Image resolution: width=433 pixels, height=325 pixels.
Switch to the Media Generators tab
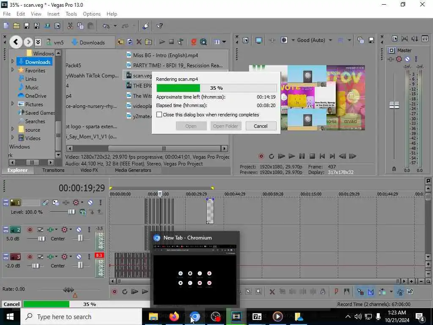point(133,170)
